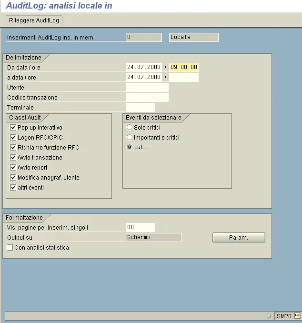Viewport: 302px width, 323px height.
Task: Select the Solo critici radio button
Action: [x=130, y=128]
